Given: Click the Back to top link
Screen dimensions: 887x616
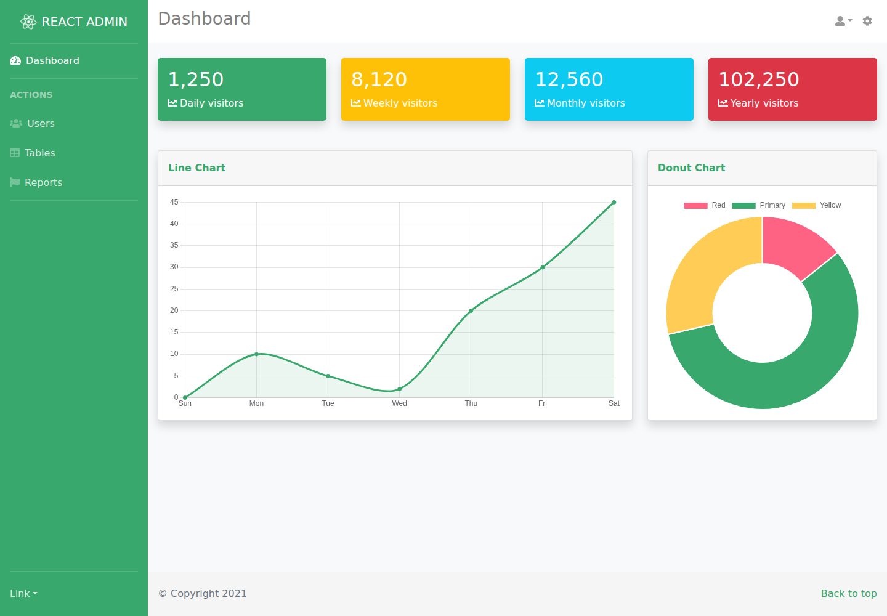Looking at the screenshot, I should pyautogui.click(x=849, y=593).
